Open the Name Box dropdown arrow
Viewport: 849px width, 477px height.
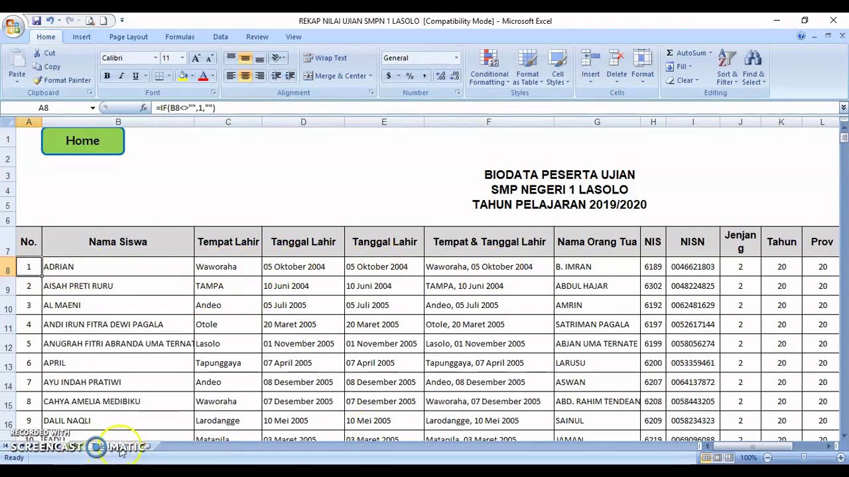tap(93, 107)
